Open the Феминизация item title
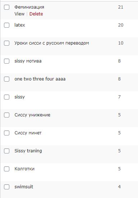 pyautogui.click(x=29, y=7)
